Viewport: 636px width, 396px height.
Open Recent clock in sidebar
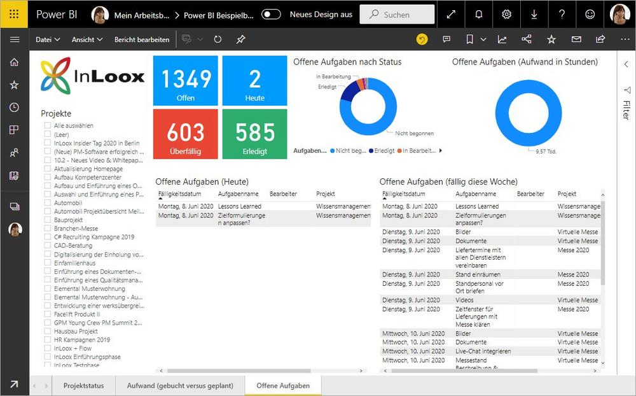14,107
